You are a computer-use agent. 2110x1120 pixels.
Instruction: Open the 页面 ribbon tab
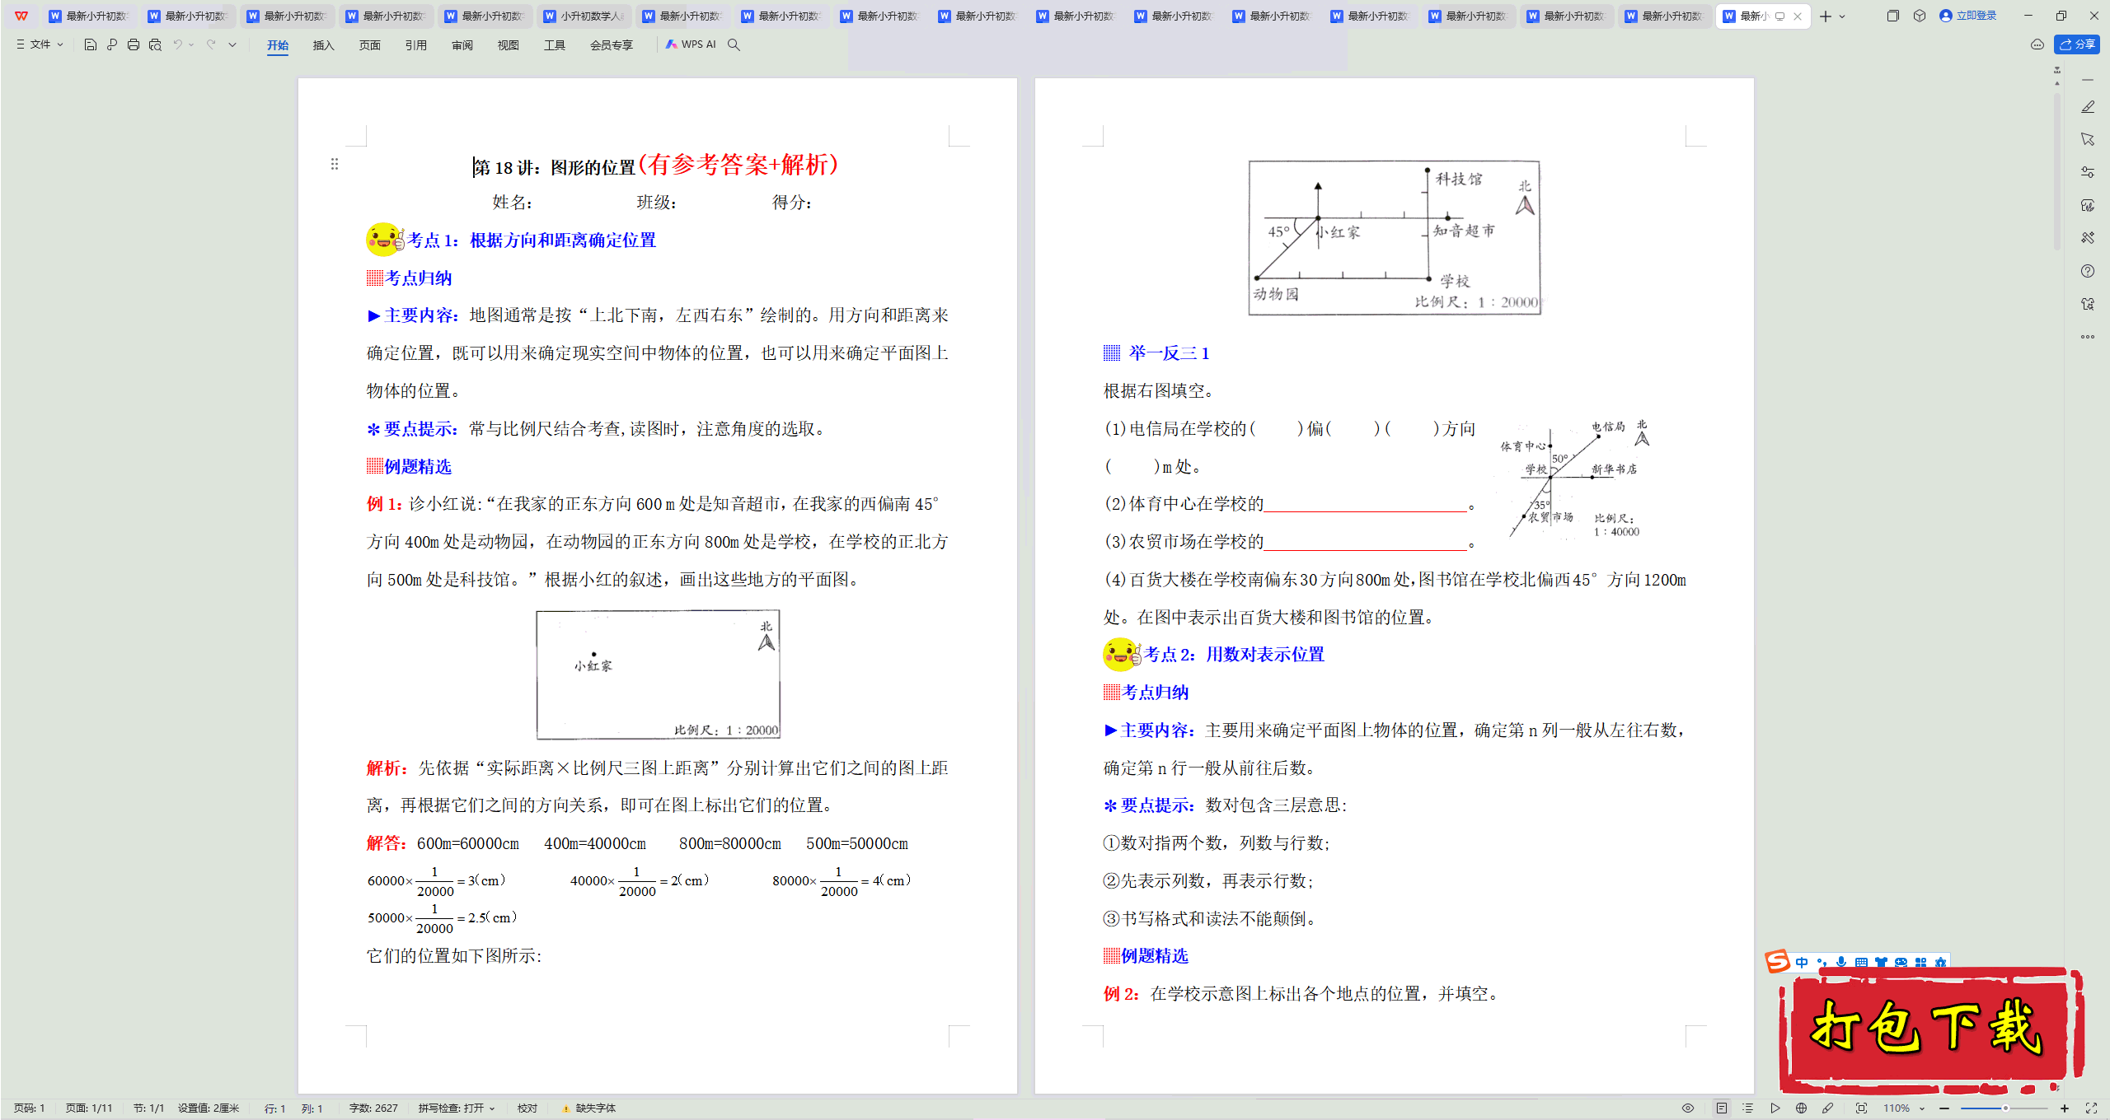pos(370,45)
